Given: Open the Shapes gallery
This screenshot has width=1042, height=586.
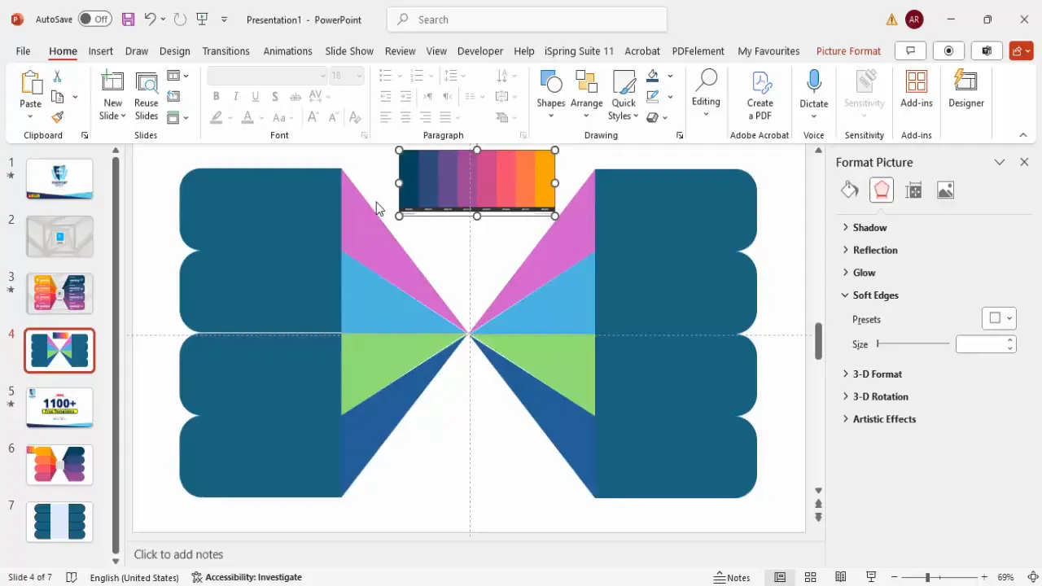Looking at the screenshot, I should 550,94.
